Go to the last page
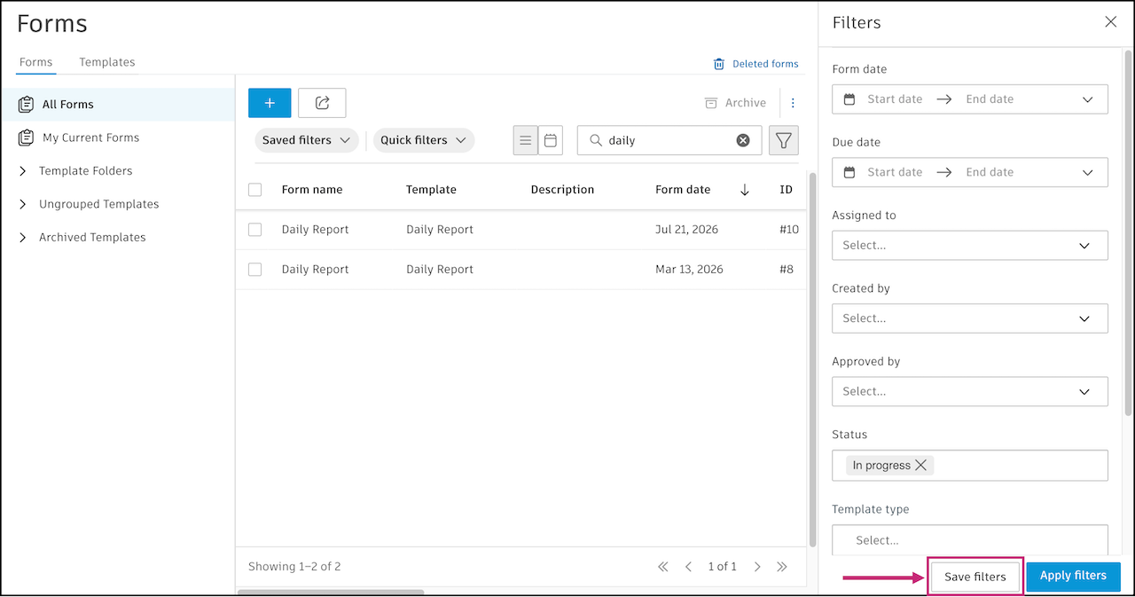The width and height of the screenshot is (1135, 597). pos(782,566)
